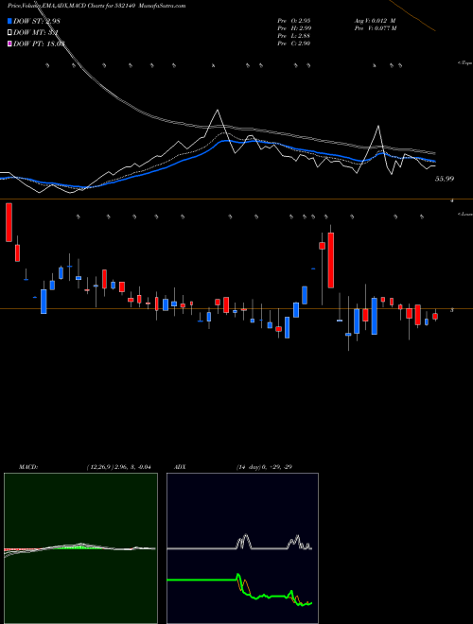The image size is (473, 624).
Task: Click the first large red candlestick at left
Action: coord(9,222)
